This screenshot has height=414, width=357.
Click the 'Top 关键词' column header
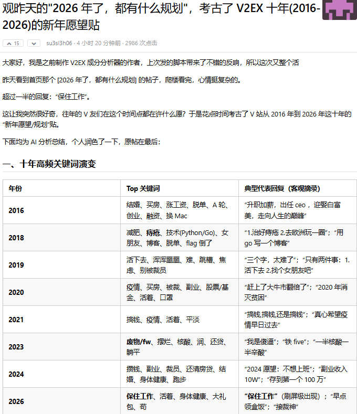[143, 188]
